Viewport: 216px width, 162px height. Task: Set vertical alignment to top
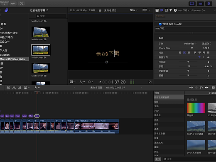pos(199,57)
